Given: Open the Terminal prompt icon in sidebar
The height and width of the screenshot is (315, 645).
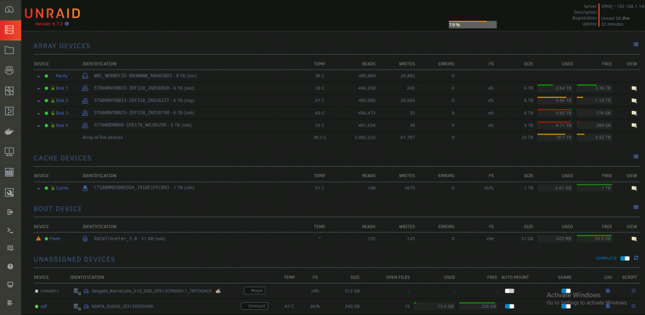Looking at the screenshot, I should (x=10, y=230).
